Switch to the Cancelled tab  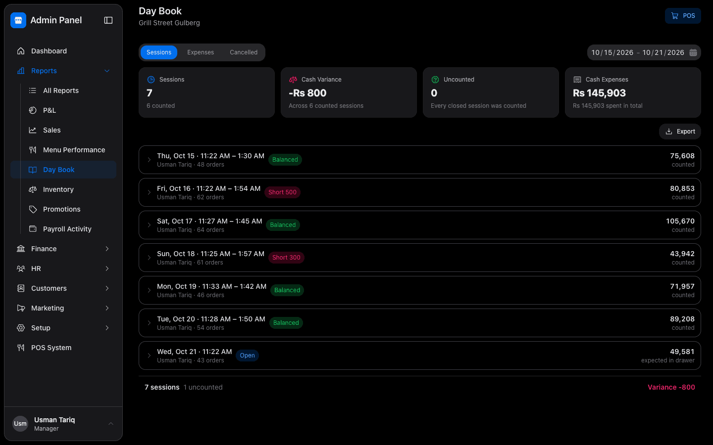(x=244, y=52)
